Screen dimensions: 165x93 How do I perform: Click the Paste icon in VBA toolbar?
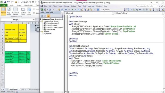click(59, 10)
